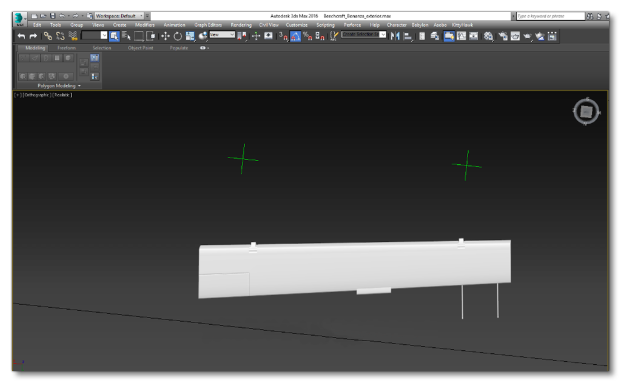
Task: Open the Mirror tool
Action: click(396, 36)
